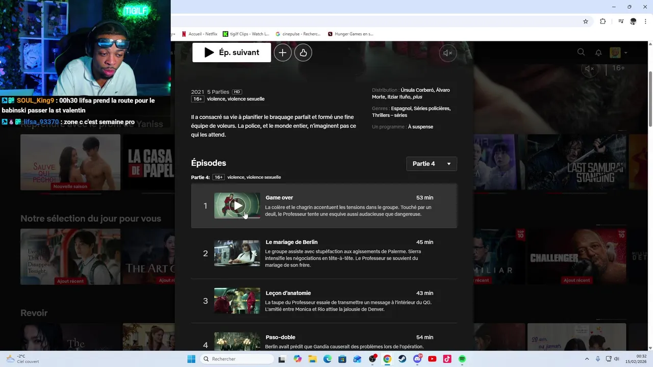Open Spotify from taskbar
The image size is (653, 367).
click(462, 359)
